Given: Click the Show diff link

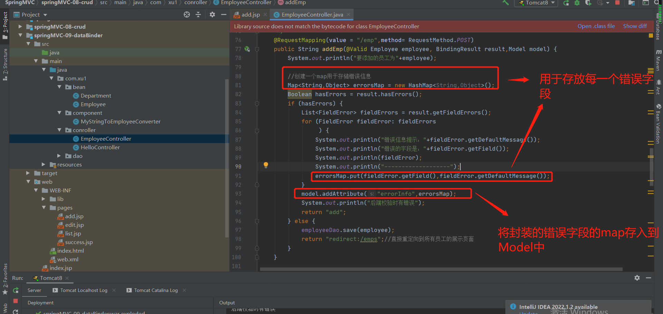Looking at the screenshot, I should click(x=635, y=26).
